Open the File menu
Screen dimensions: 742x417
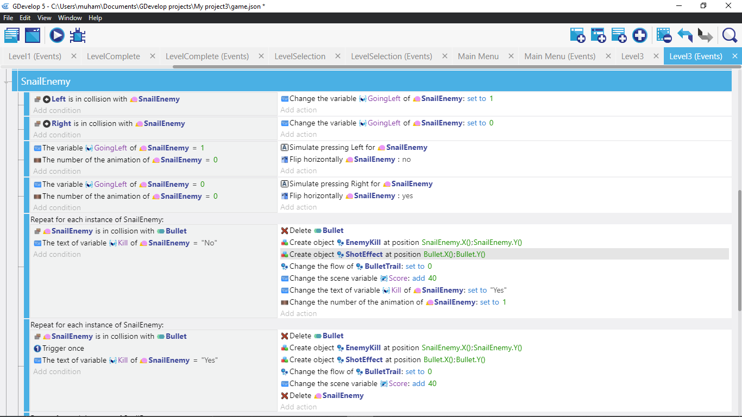pyautogui.click(x=8, y=18)
